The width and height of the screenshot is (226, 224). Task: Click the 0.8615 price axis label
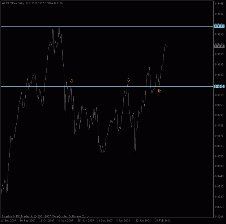219,146
